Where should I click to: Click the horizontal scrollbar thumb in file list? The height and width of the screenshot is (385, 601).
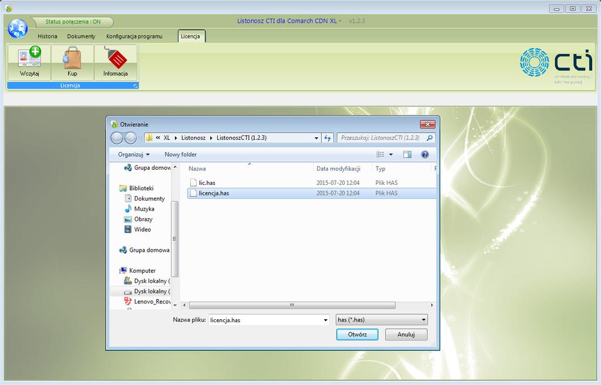(x=292, y=305)
